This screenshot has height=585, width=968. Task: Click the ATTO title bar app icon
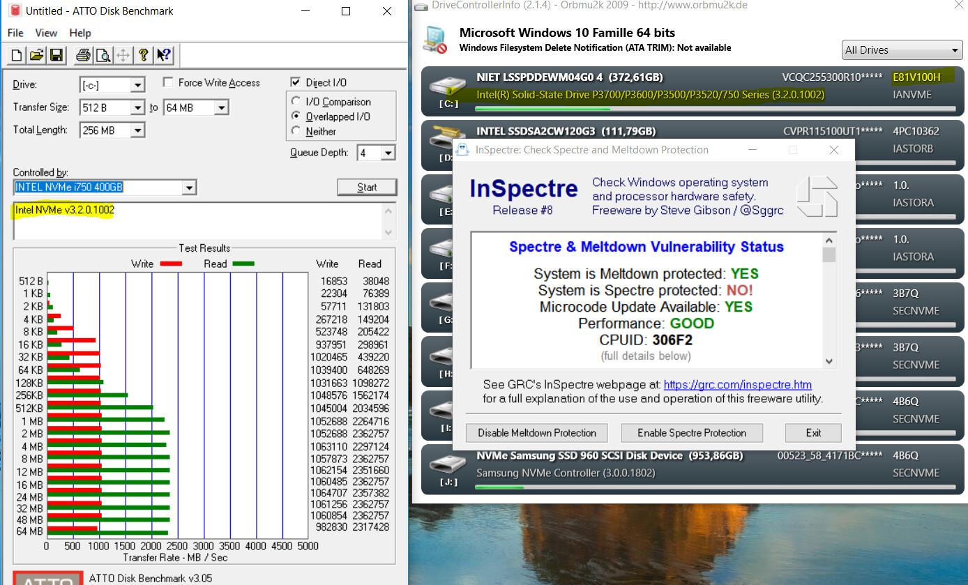15,11
